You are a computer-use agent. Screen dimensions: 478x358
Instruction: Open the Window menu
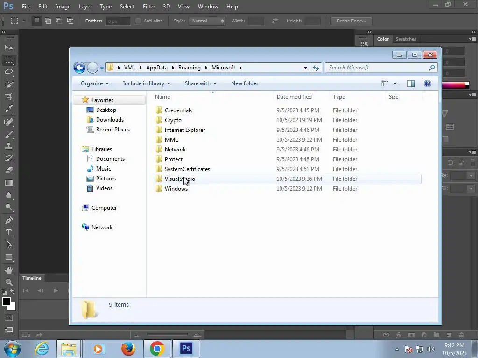208,7
